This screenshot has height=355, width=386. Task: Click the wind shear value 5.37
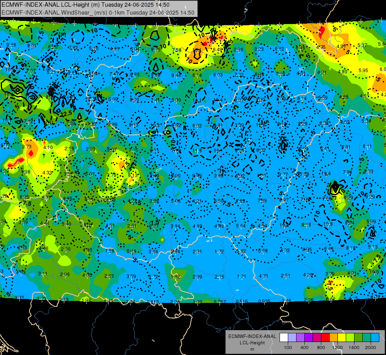[x=362, y=45]
